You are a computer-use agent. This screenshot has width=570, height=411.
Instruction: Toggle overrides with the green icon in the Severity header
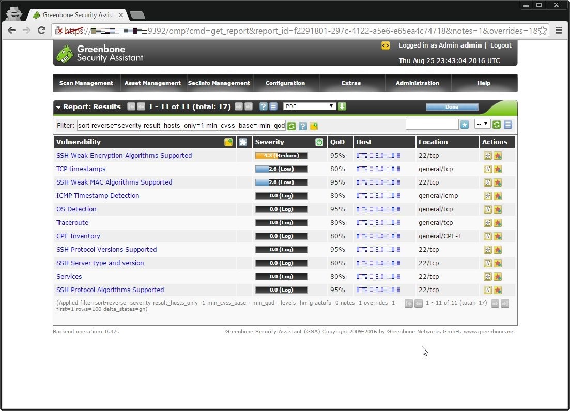(x=319, y=142)
